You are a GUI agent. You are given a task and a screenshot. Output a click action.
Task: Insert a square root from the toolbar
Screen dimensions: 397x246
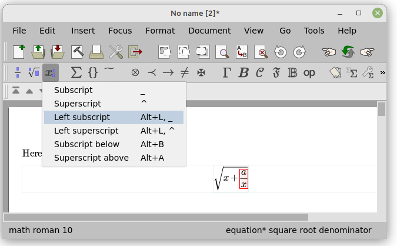tap(34, 73)
